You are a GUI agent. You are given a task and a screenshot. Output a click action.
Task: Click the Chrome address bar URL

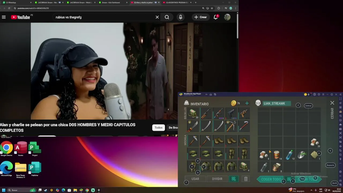coord(33,8)
